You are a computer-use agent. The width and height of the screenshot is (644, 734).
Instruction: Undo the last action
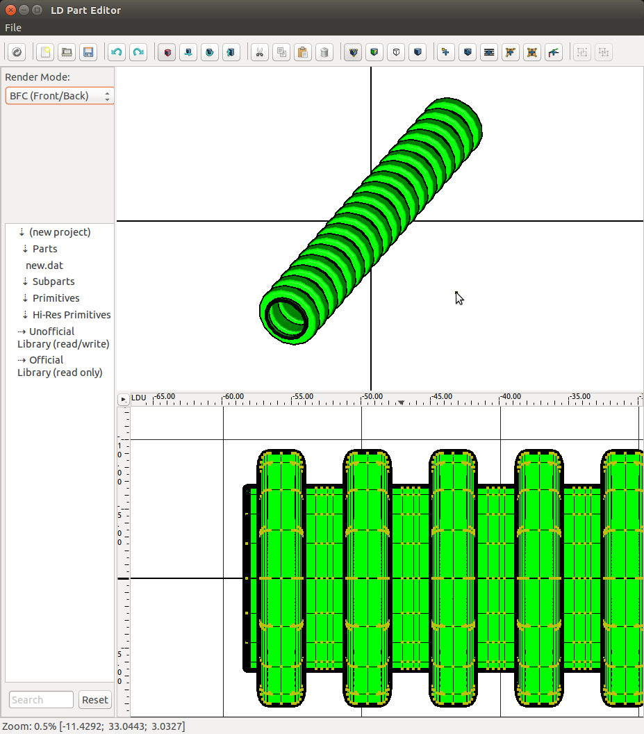coord(116,51)
